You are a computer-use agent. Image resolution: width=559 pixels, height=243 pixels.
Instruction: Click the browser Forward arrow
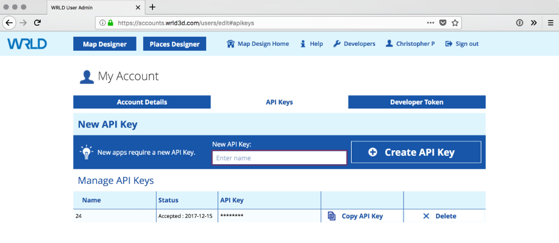[23, 22]
